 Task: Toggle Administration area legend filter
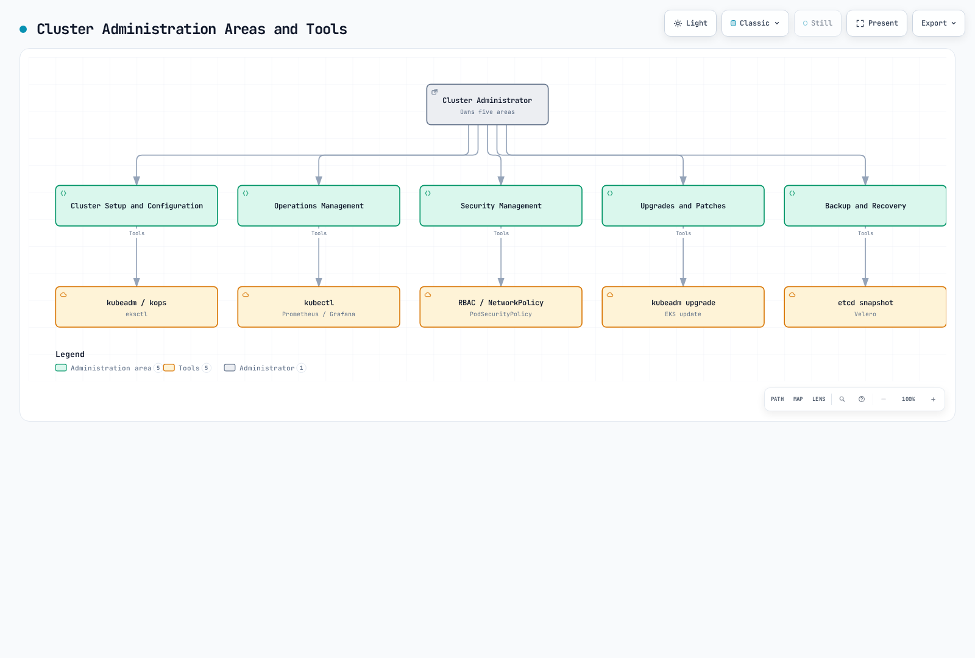[108, 368]
